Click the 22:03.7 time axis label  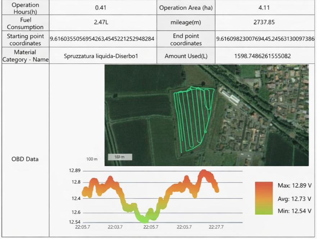(115, 227)
